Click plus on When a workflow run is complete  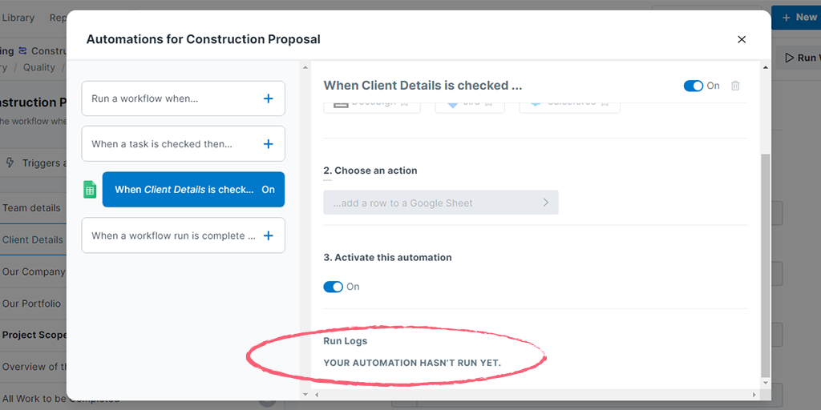pyautogui.click(x=268, y=236)
